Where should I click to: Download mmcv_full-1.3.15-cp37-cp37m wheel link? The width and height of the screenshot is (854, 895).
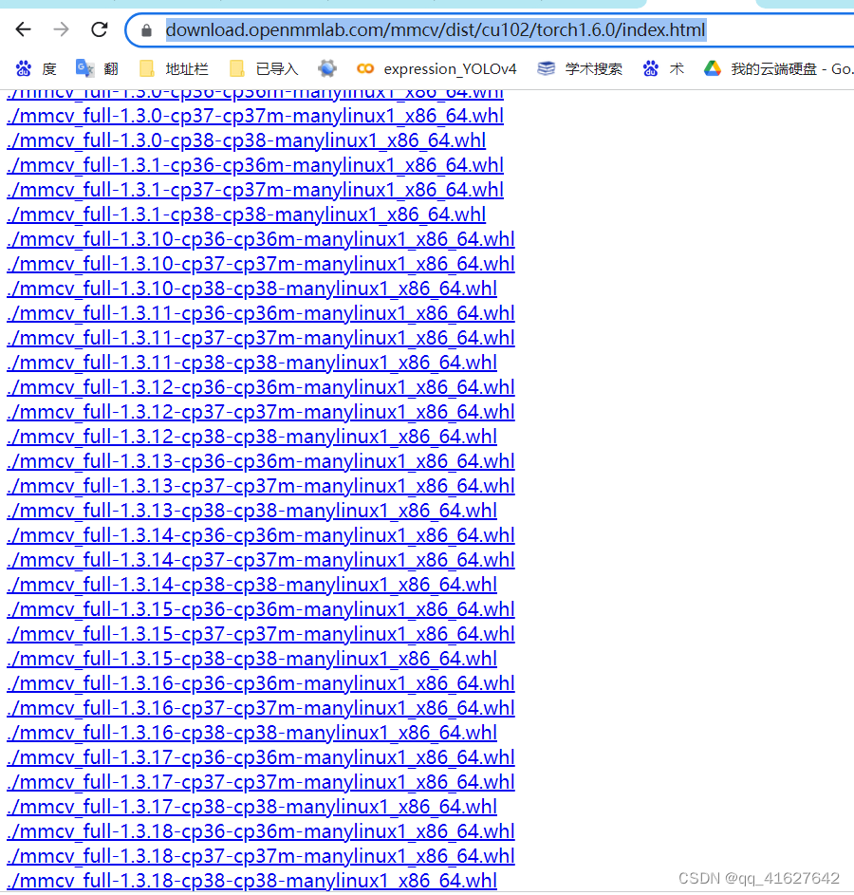pos(261,634)
